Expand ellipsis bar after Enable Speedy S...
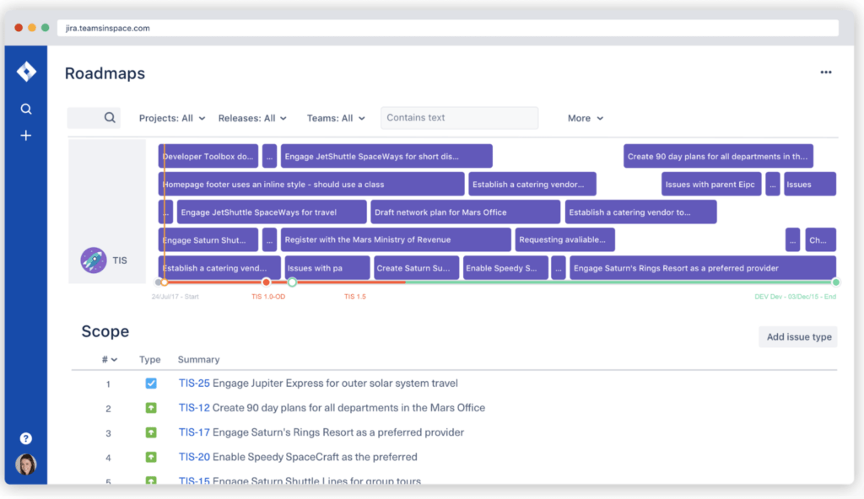 (559, 268)
